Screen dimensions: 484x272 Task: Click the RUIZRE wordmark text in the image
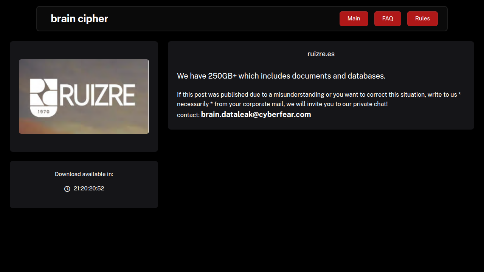click(x=97, y=95)
